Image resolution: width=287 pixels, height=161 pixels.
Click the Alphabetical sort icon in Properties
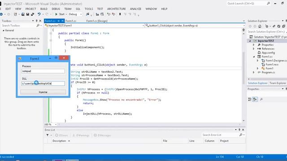coord(255,99)
